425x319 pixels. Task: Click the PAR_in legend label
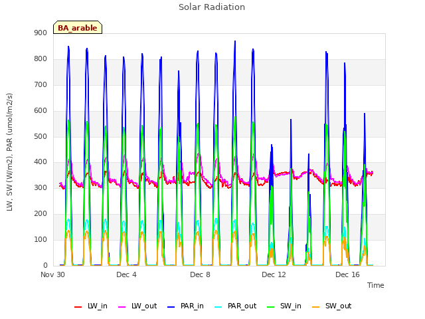(x=192, y=306)
